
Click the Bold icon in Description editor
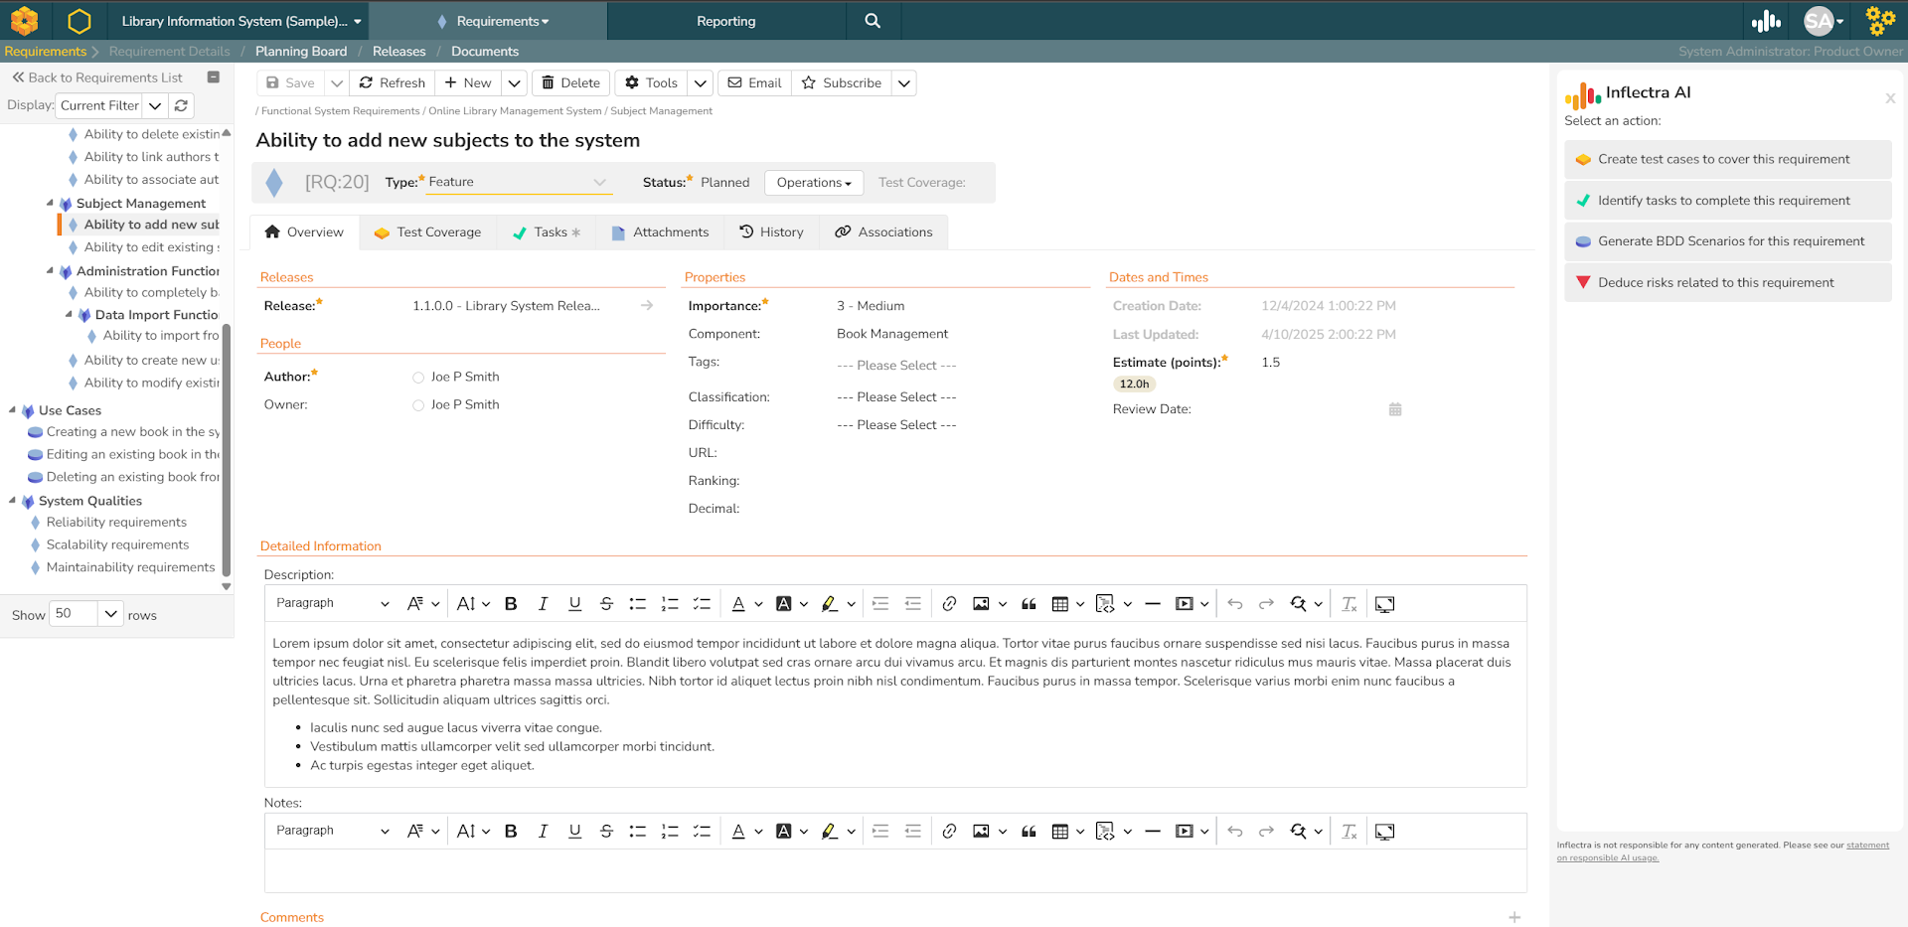tap(511, 604)
